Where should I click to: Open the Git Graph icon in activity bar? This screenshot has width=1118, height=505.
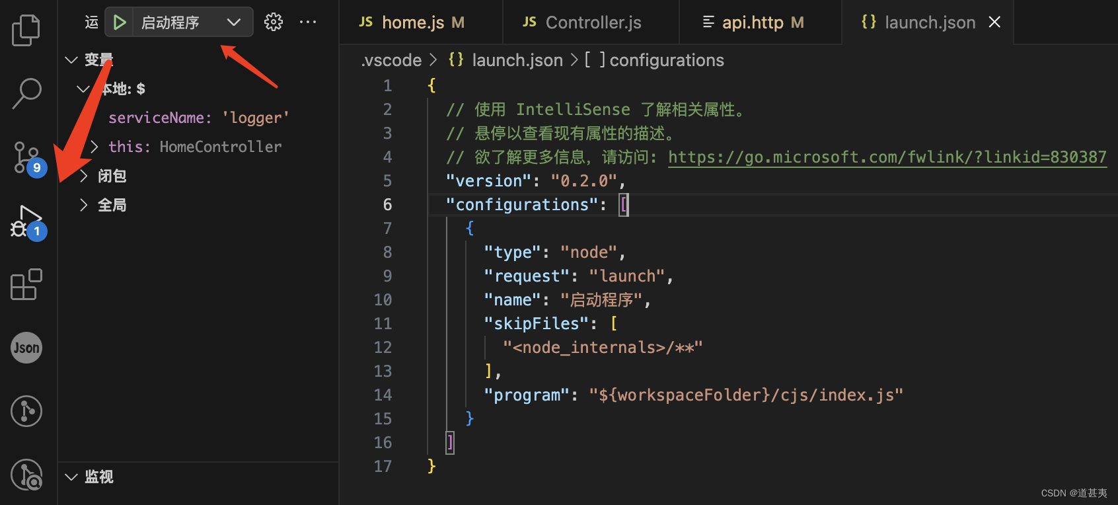[26, 411]
